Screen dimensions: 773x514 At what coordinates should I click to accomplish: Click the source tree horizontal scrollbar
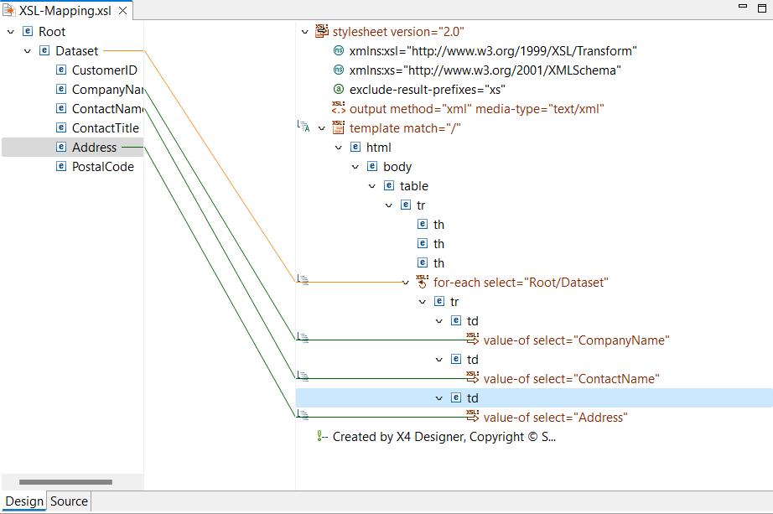pyautogui.click(x=65, y=482)
